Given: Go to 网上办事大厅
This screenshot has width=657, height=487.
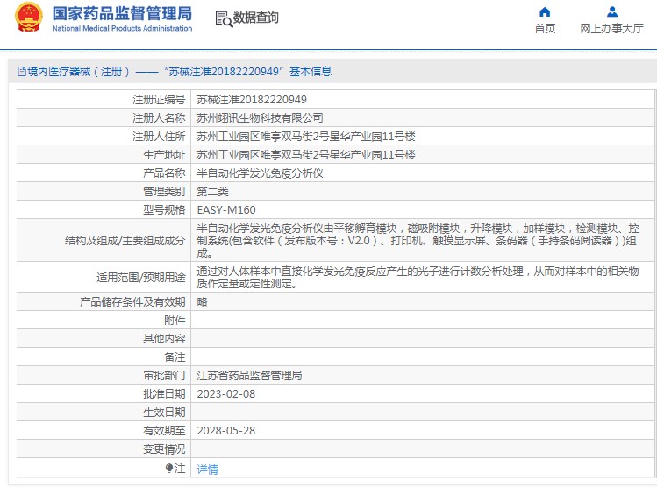Looking at the screenshot, I should [x=611, y=28].
